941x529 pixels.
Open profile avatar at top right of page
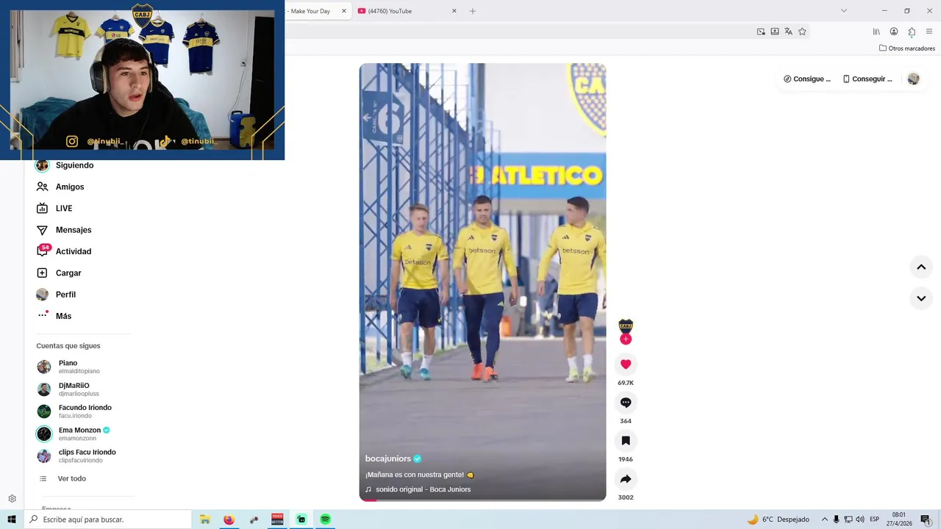click(x=913, y=79)
